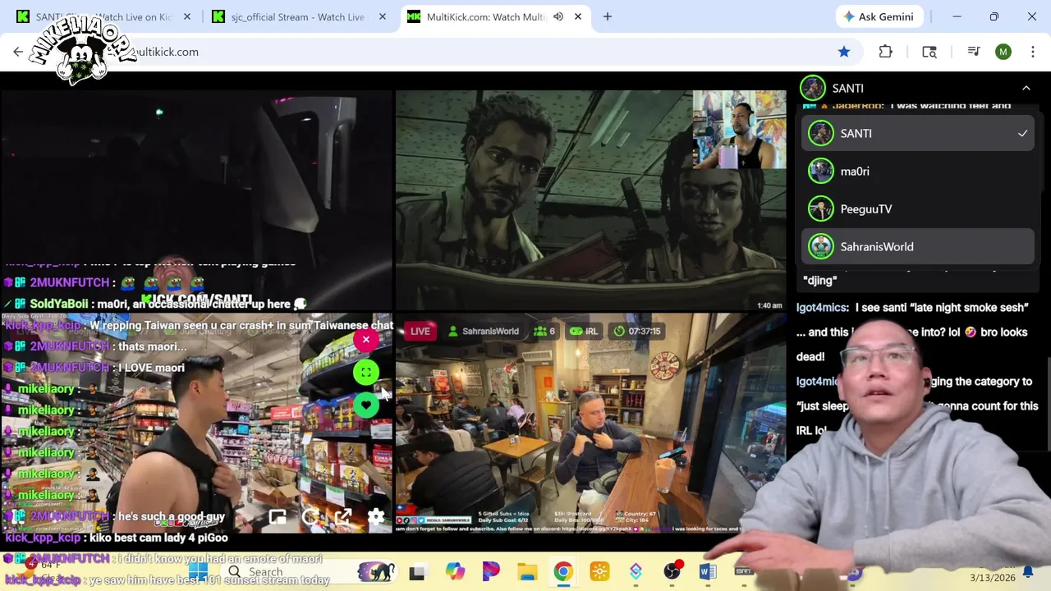Screen dimensions: 1051x591
Task: Click the viewer count icon showing 6
Action: [540, 331]
